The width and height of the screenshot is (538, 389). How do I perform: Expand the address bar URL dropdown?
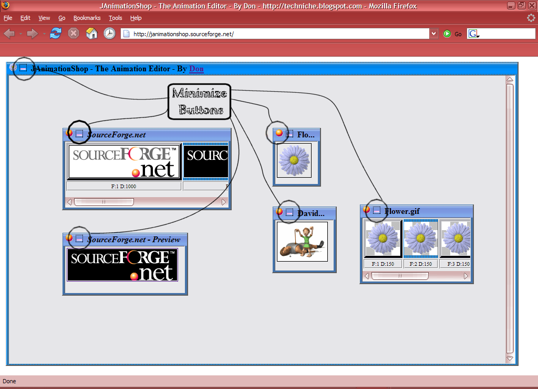click(433, 34)
